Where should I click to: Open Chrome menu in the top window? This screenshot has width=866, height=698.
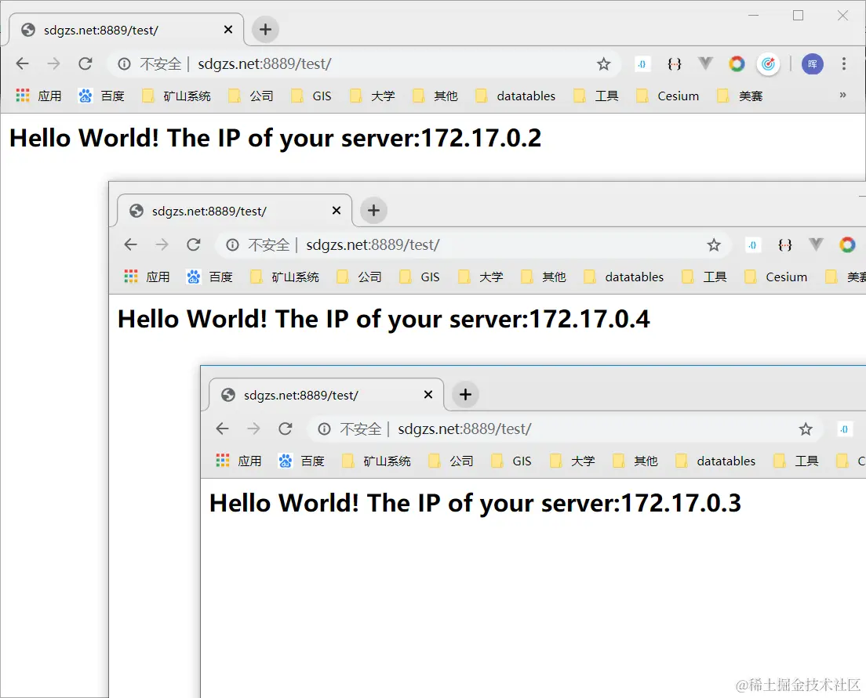[x=843, y=64]
